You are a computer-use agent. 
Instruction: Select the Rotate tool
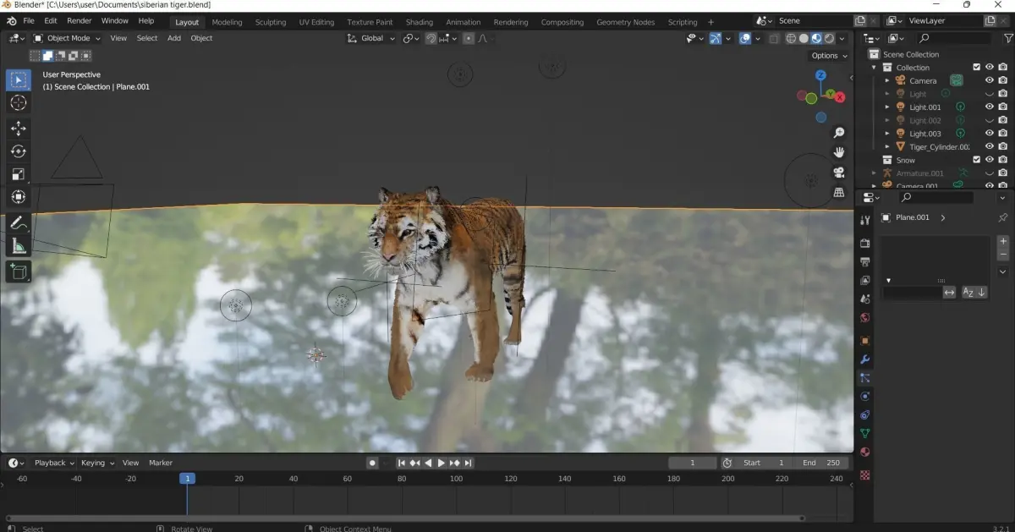click(x=18, y=151)
